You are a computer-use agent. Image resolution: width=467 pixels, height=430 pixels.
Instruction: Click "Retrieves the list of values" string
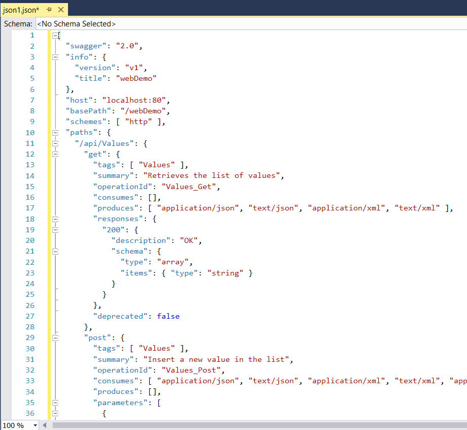[x=212, y=176]
